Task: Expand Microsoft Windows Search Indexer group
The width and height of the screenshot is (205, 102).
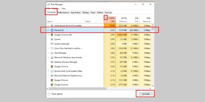Action: [x=48, y=58]
